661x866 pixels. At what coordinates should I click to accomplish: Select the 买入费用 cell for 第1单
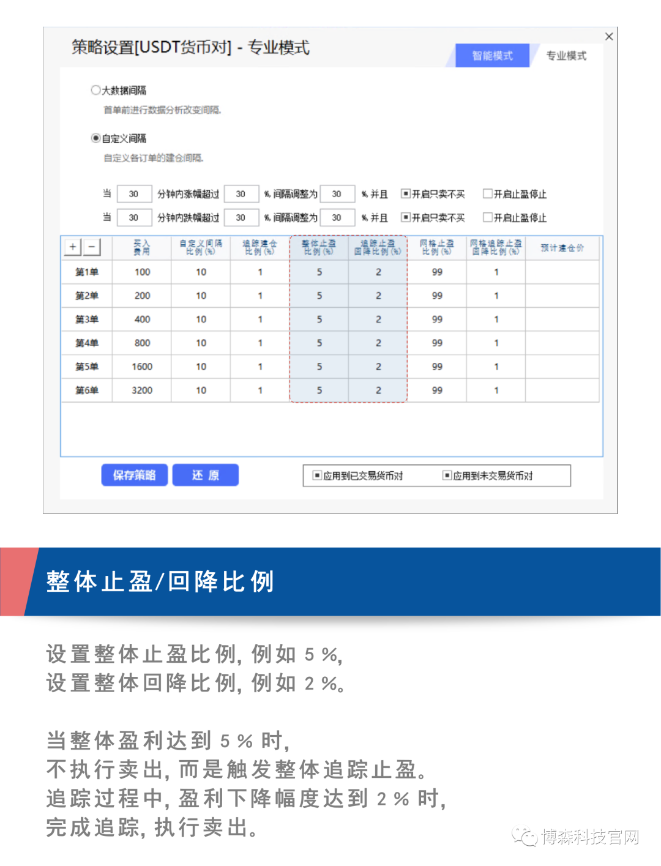coord(142,272)
